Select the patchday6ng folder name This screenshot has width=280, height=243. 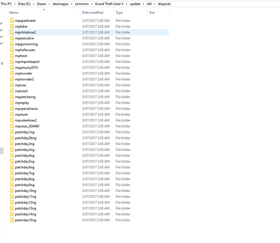pos(25,168)
